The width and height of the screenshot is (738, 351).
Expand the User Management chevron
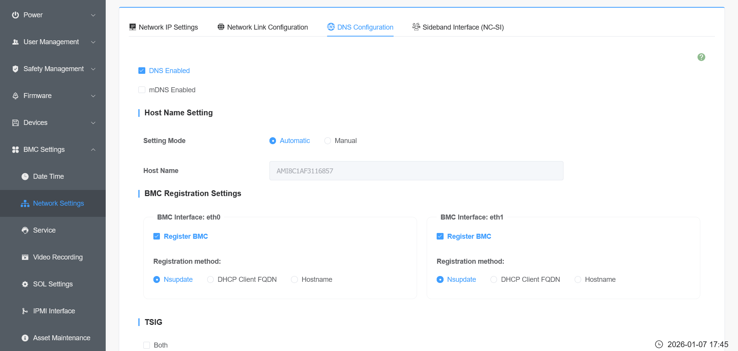coord(93,42)
